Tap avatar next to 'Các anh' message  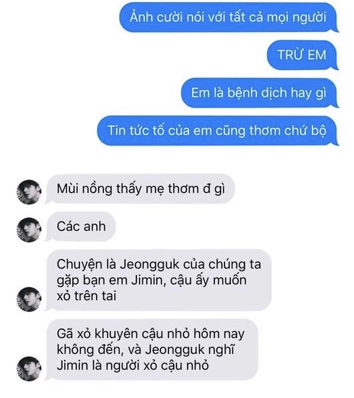(29, 230)
